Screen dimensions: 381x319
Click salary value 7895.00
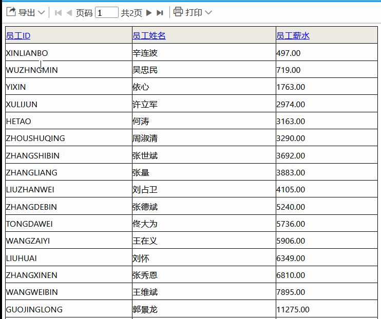pos(291,292)
